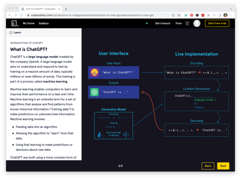Open the Tools menu
The width and height of the screenshot is (241, 179).
tap(178, 23)
